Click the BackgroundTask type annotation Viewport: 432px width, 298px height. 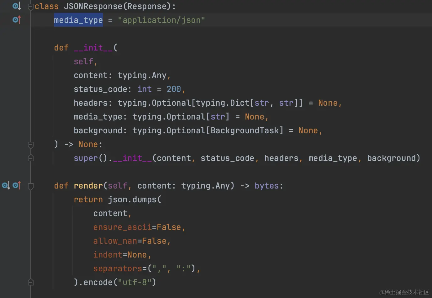coord(245,130)
